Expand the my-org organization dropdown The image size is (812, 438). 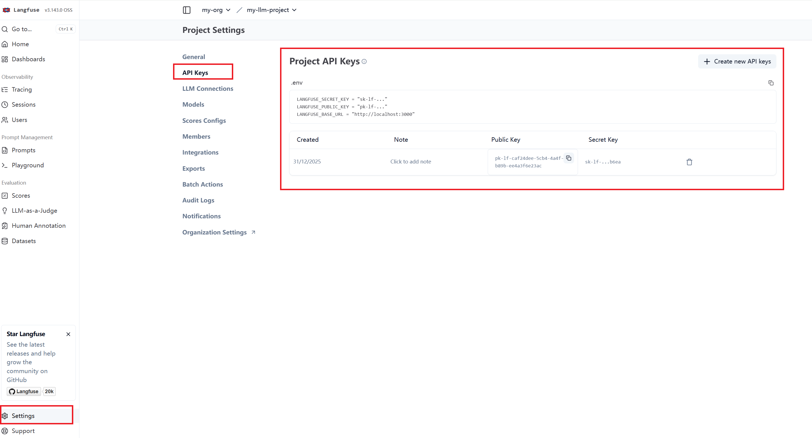(x=216, y=10)
